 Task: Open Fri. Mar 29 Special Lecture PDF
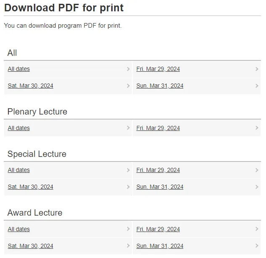pyautogui.click(x=158, y=170)
